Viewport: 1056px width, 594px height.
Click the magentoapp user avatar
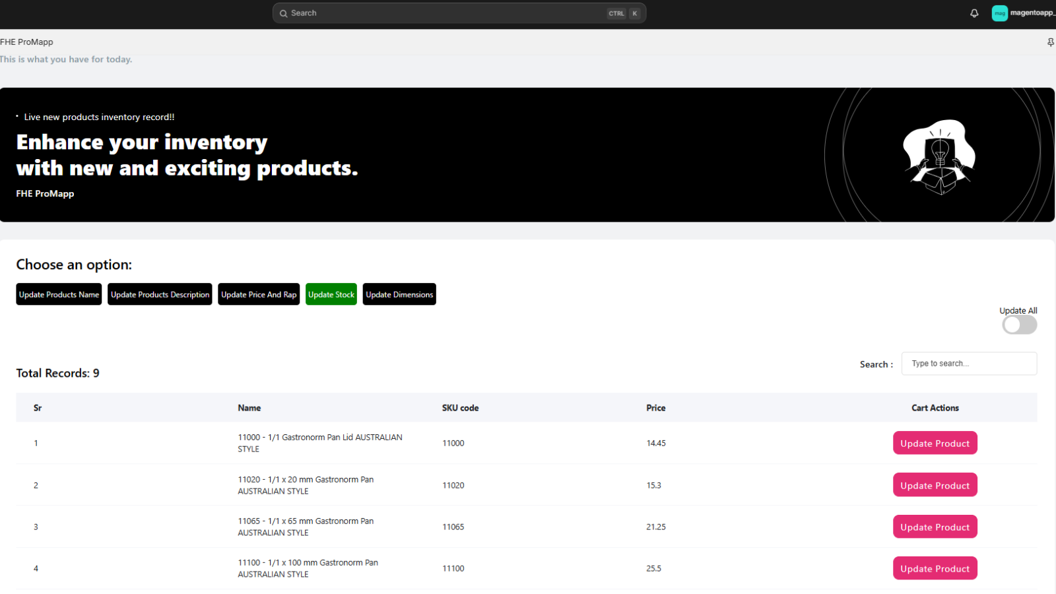1000,13
